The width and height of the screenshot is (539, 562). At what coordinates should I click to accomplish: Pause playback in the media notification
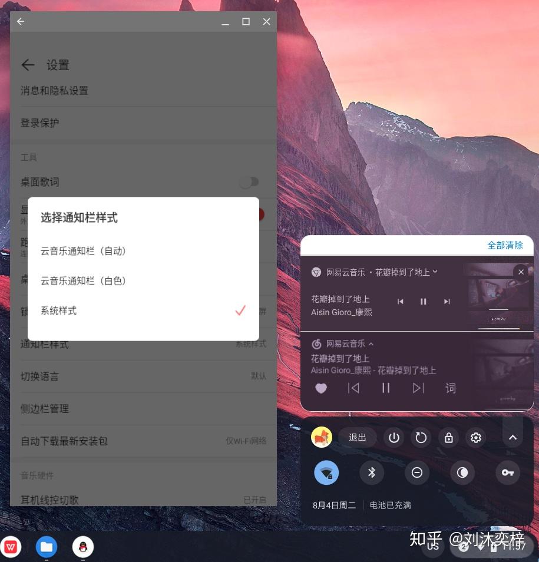(x=424, y=301)
